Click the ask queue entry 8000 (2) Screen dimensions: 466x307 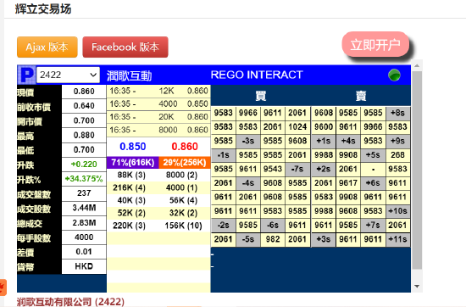click(x=181, y=175)
